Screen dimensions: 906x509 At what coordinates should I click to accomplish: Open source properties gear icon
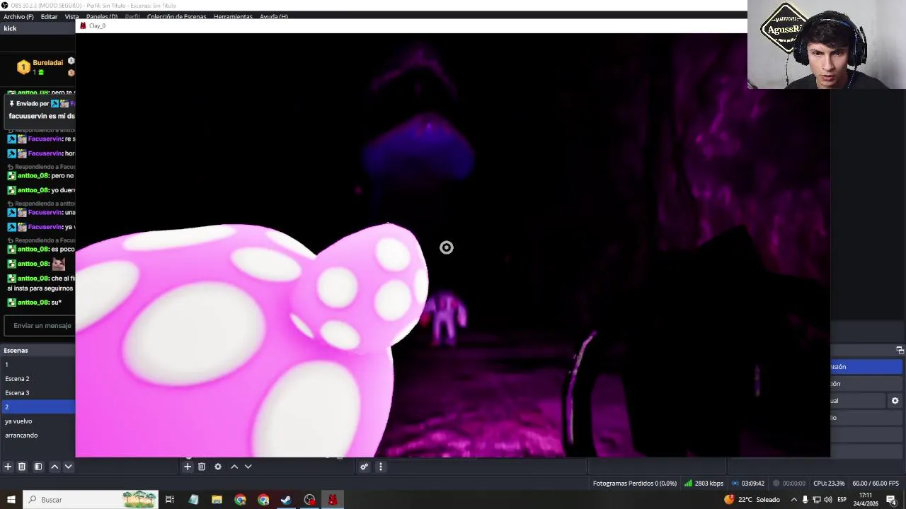click(218, 467)
